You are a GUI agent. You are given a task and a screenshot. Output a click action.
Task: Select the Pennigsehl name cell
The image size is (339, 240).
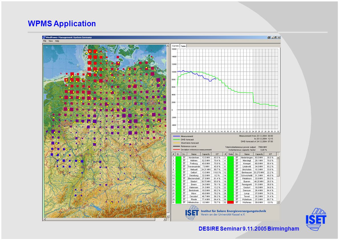click(x=247, y=184)
